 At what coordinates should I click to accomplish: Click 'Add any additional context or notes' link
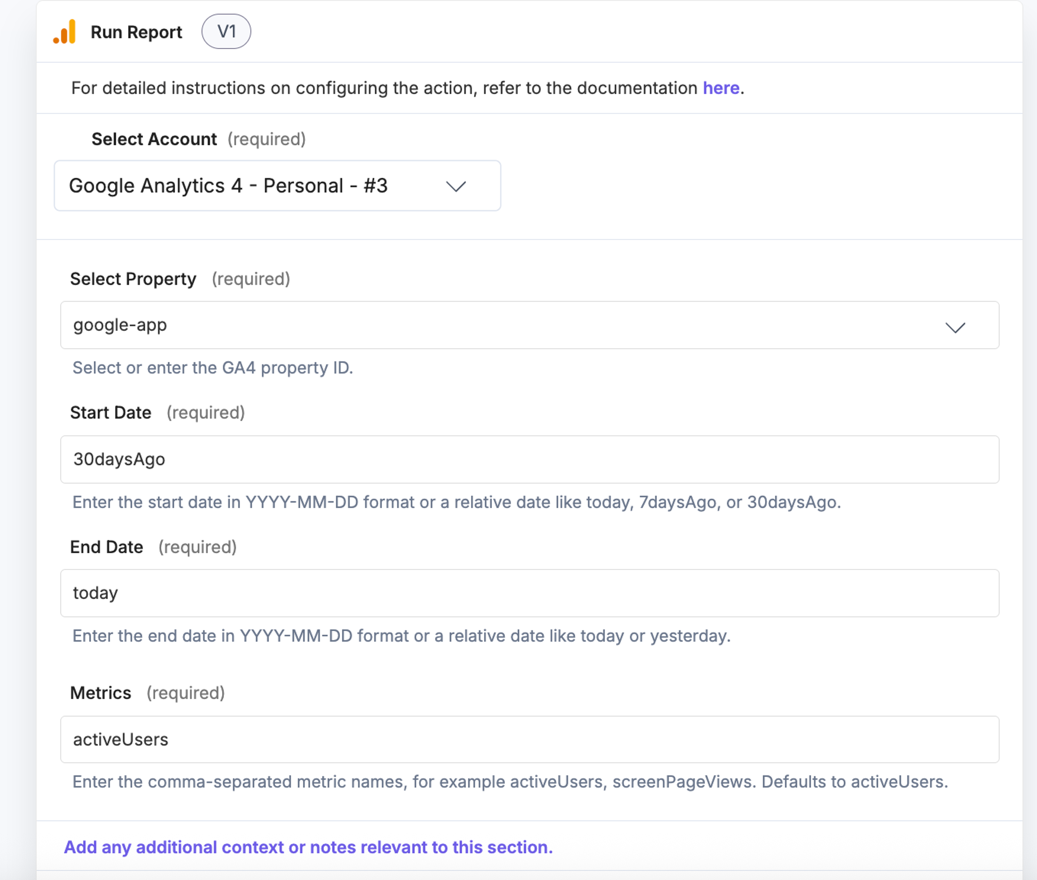[x=308, y=847]
